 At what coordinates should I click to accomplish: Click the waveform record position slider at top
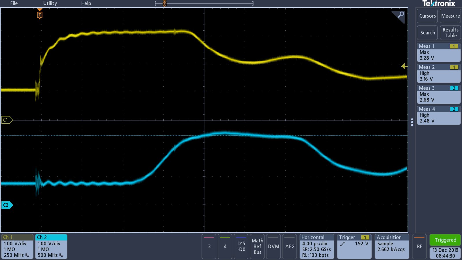(x=204, y=3)
